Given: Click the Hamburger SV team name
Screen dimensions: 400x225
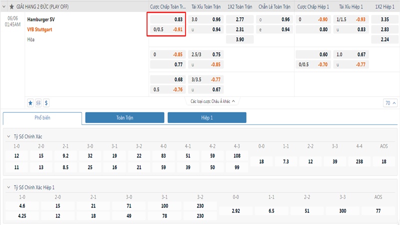Looking at the screenshot, I should (41, 19).
